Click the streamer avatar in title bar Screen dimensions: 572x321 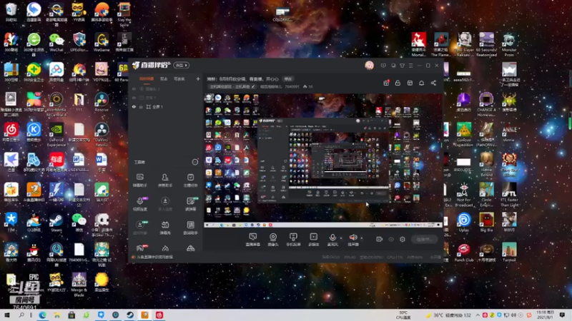369,66
